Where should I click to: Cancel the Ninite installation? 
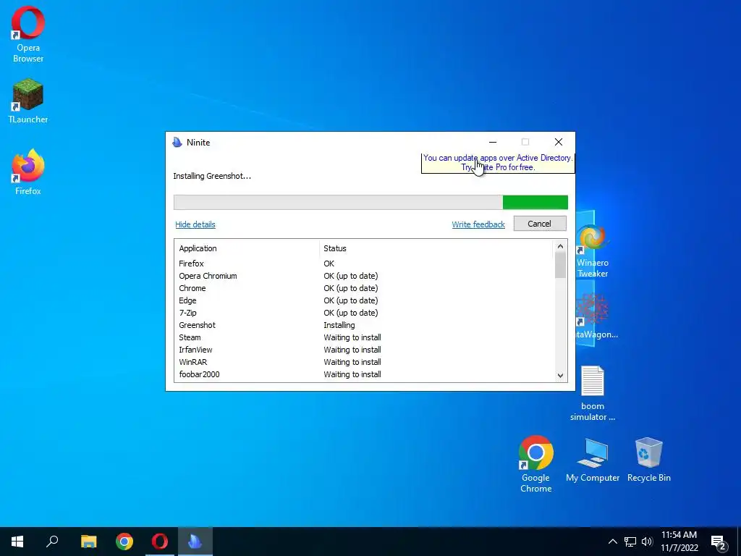tap(540, 224)
